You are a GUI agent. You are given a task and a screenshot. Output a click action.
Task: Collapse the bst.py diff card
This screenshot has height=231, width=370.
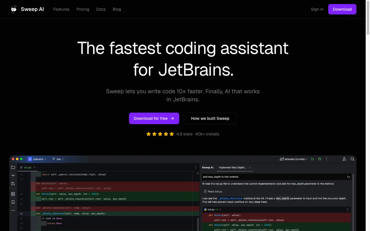[347, 209]
